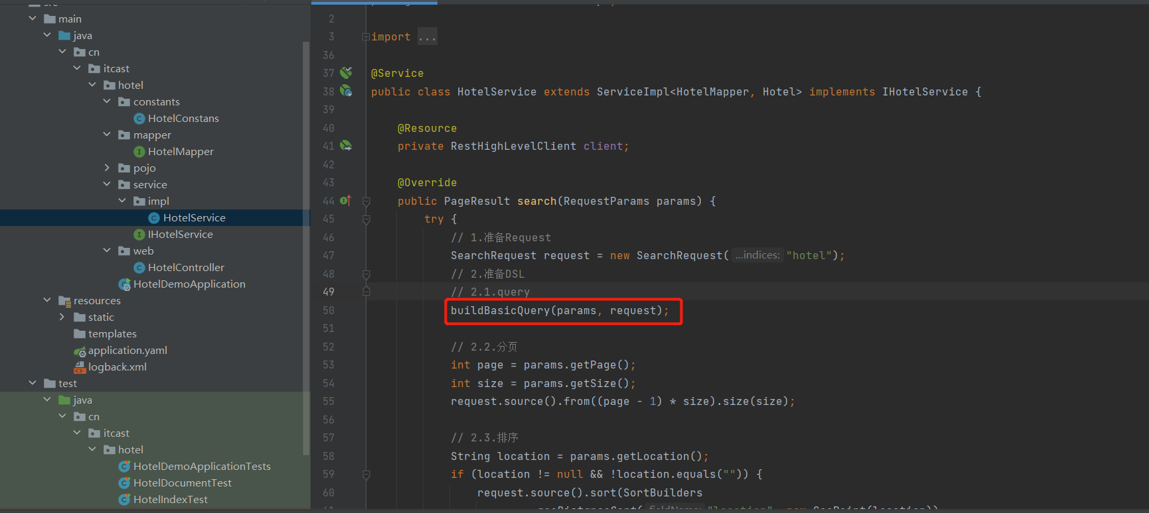Collapse the impl package
Viewport: 1149px width, 513px height.
[122, 201]
